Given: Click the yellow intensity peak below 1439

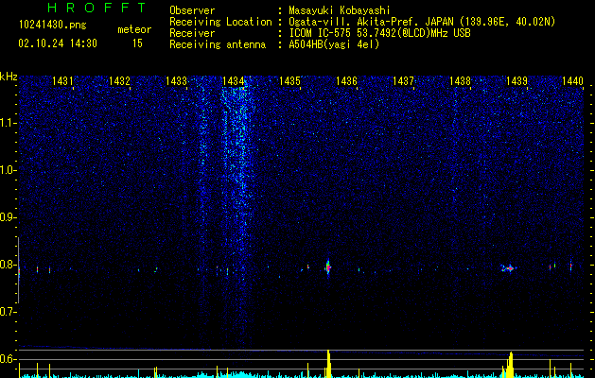Looking at the screenshot, I should coord(511,365).
